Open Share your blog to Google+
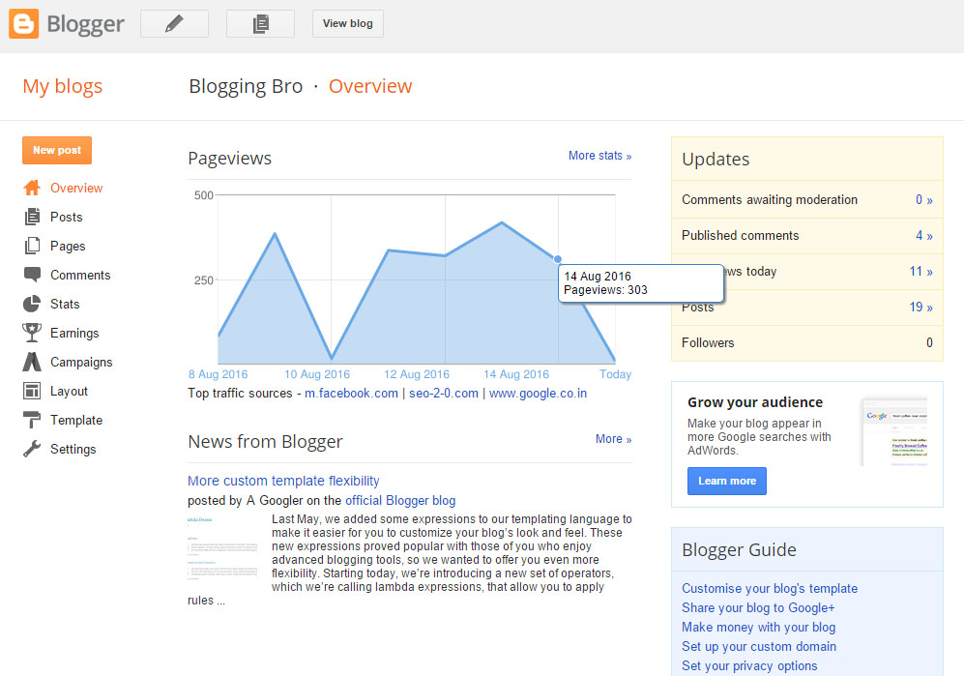 click(x=758, y=607)
